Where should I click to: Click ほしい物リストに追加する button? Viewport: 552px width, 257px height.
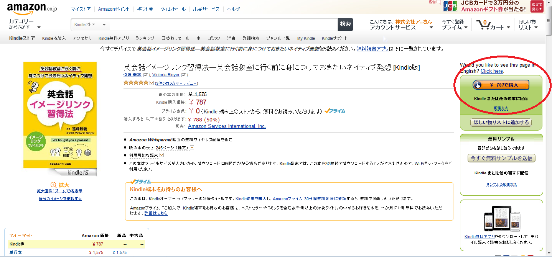coord(501,123)
